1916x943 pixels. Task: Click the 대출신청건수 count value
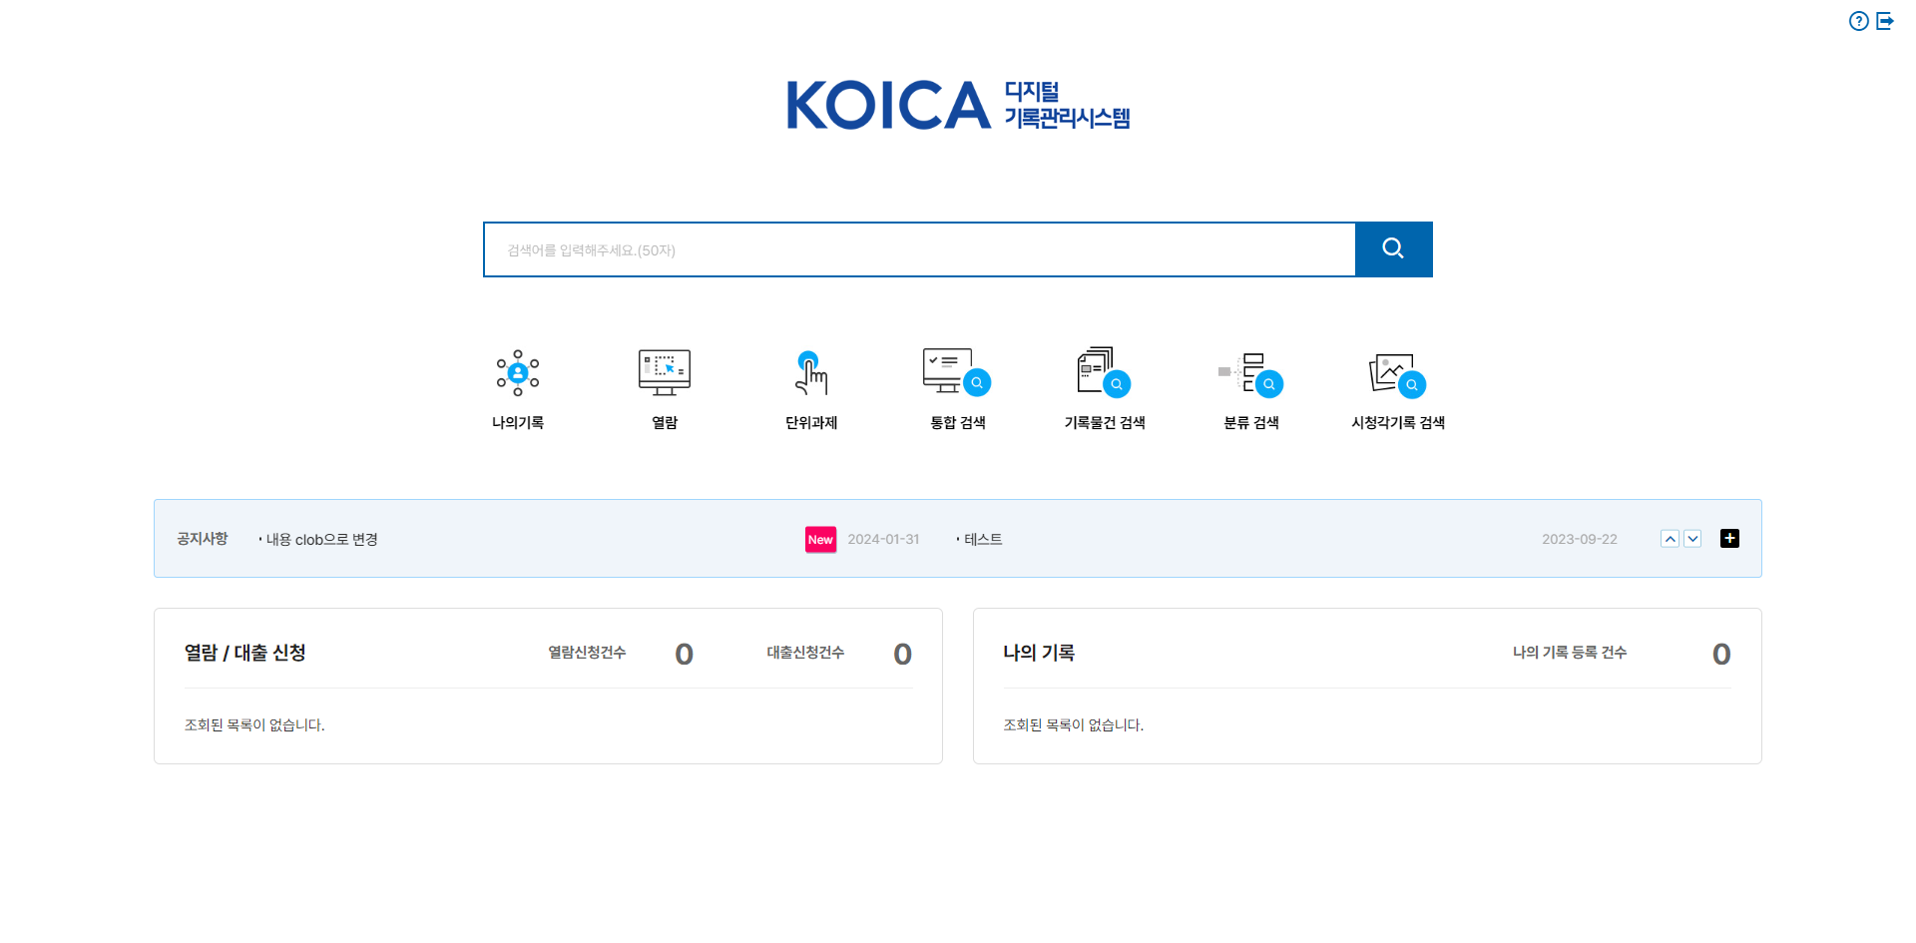tap(902, 654)
